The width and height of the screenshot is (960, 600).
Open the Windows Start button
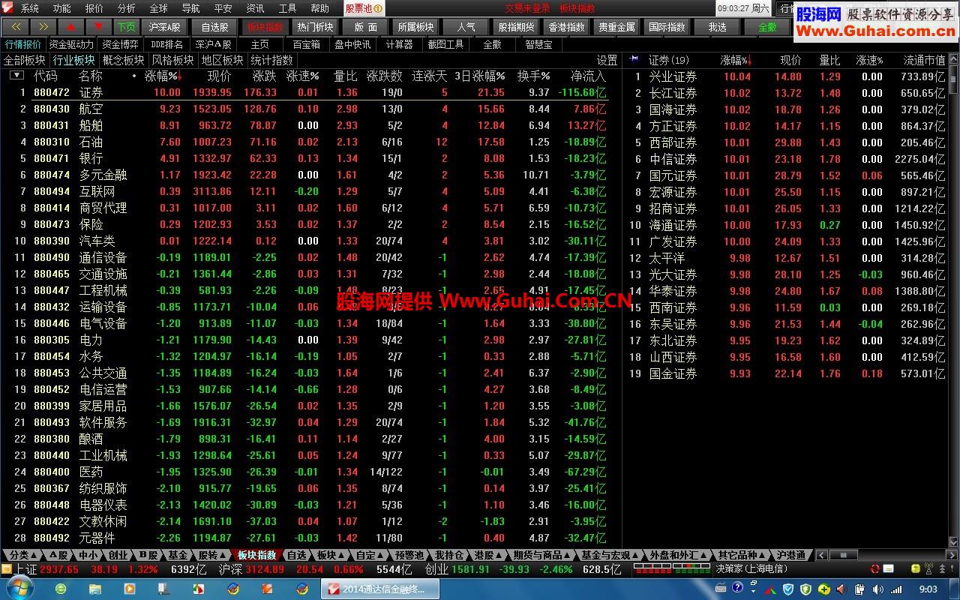(20, 589)
